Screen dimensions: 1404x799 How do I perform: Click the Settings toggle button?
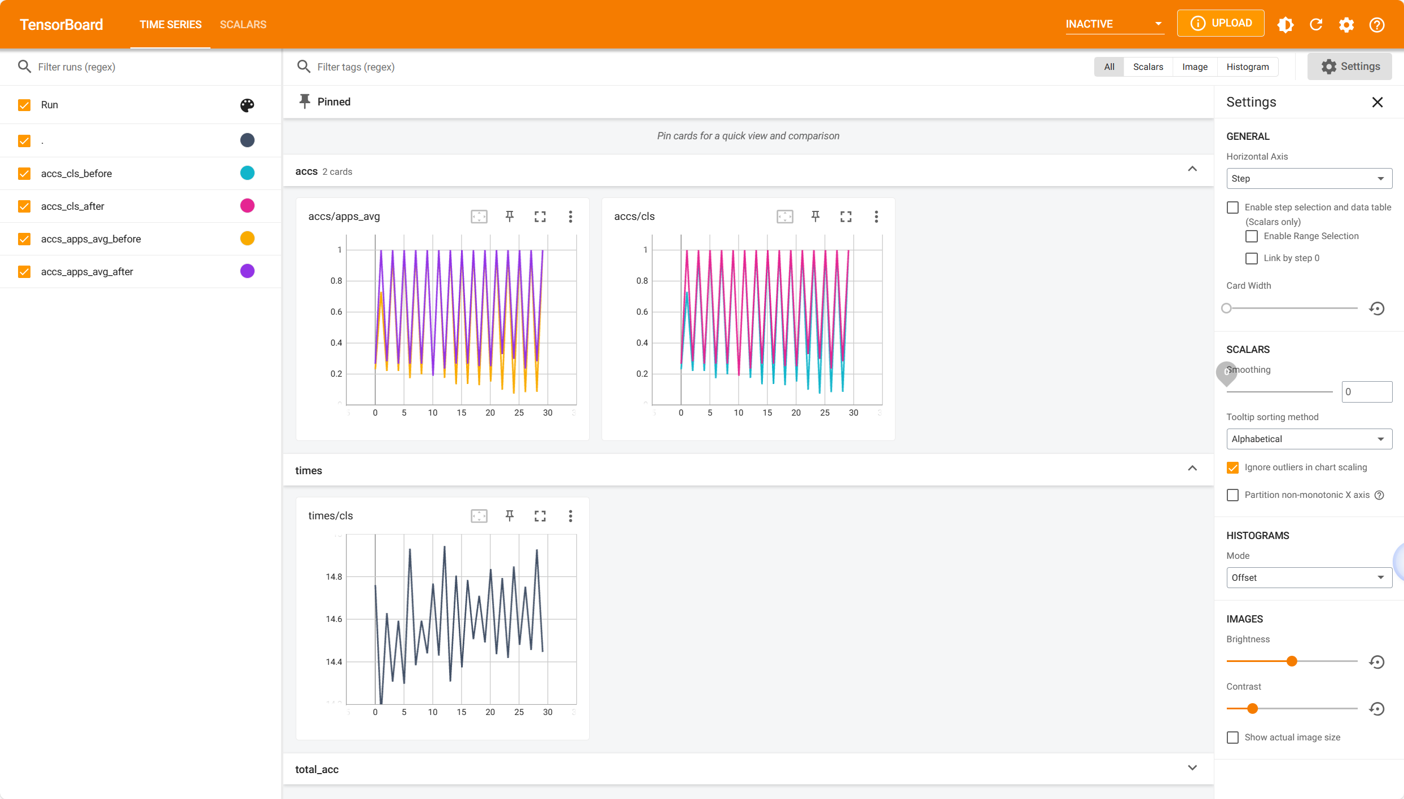[x=1349, y=67]
